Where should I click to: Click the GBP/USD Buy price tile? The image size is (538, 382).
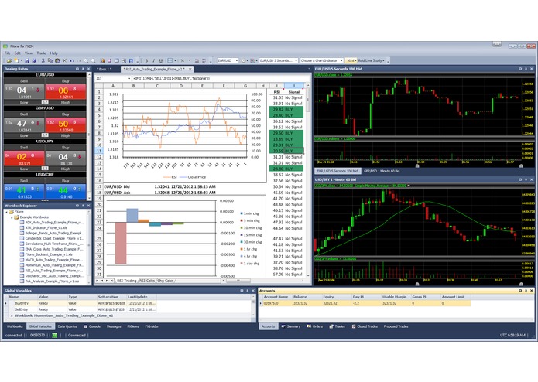click(66, 125)
